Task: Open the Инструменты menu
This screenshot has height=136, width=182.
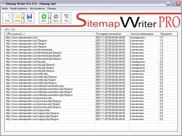Action: [37, 8]
